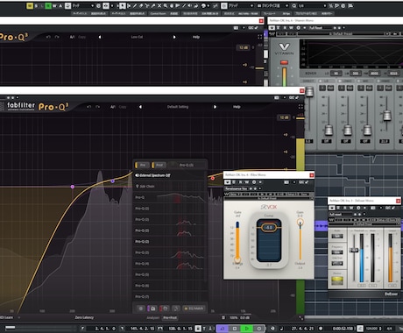Open the quantize preset dropdown in Cubase toolbar

pos(273,5)
